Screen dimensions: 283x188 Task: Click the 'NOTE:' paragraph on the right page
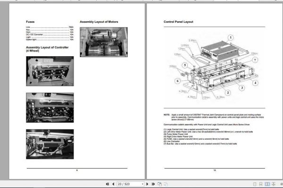pos(214,117)
